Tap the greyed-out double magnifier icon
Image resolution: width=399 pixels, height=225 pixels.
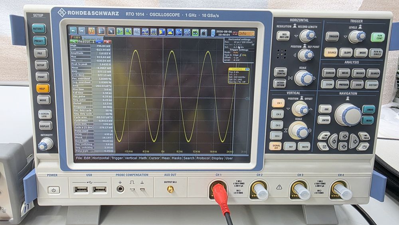(x=136, y=32)
